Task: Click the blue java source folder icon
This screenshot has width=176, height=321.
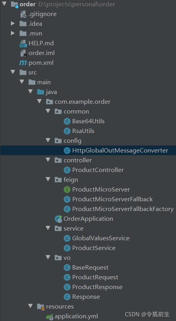Action: 41,92
